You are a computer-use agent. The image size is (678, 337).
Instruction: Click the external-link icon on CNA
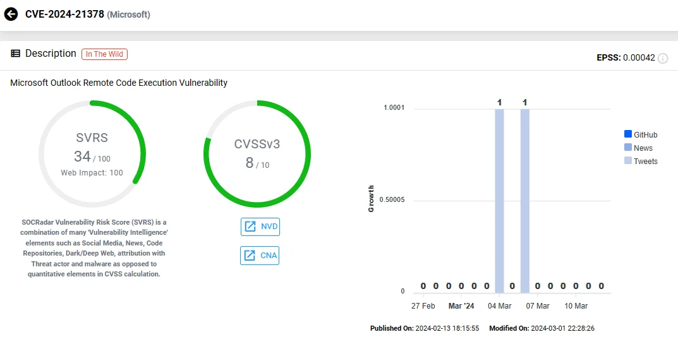click(x=250, y=256)
